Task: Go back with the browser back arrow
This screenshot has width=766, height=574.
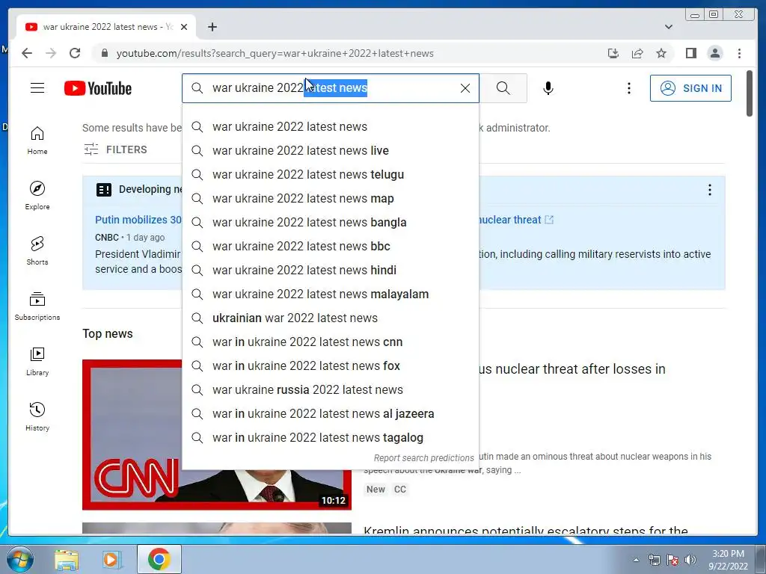Action: click(x=27, y=53)
